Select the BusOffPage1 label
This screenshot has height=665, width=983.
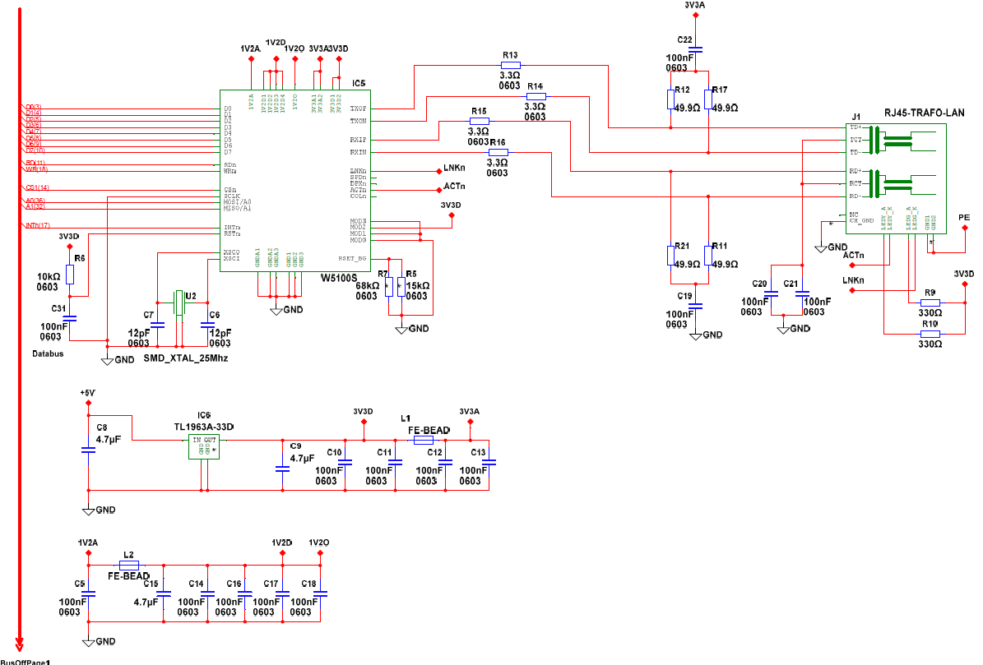coord(25,662)
